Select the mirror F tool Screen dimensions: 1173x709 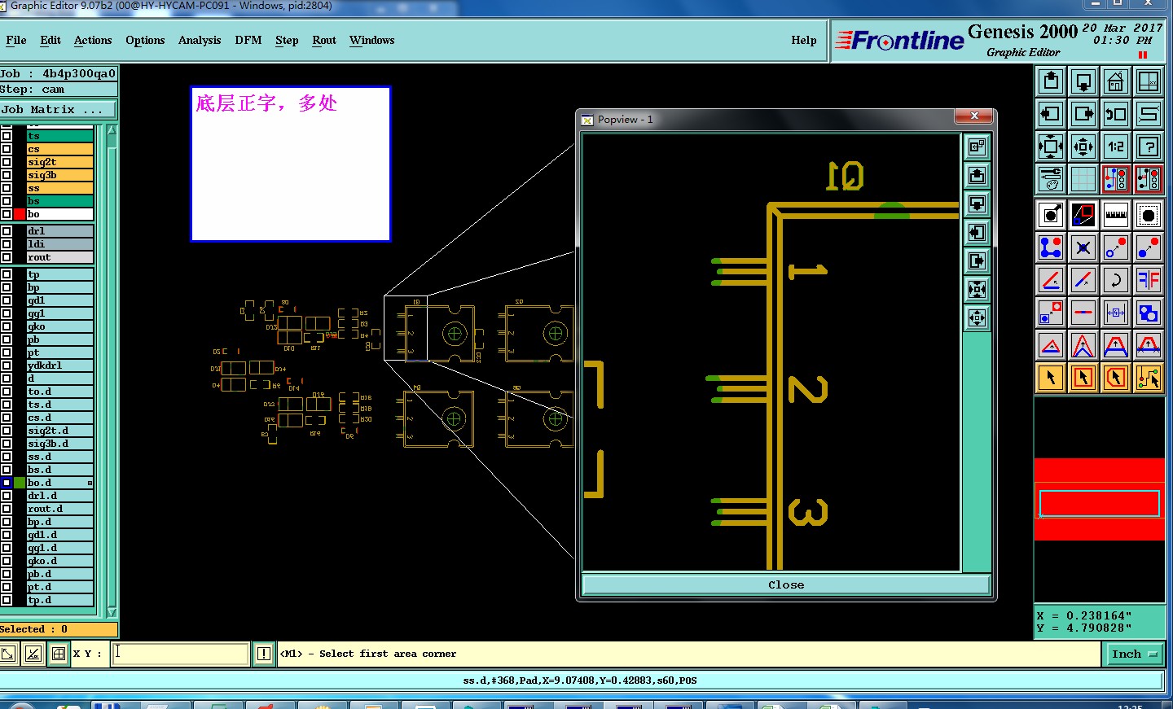click(1149, 280)
